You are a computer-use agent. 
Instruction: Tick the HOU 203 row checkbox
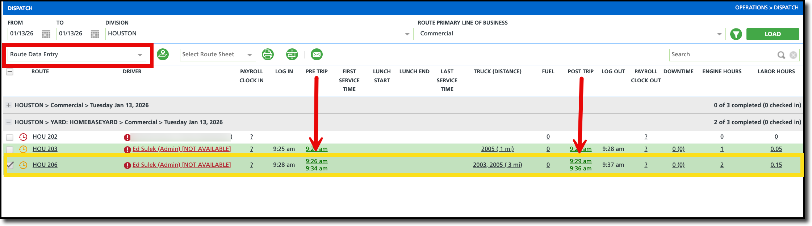10,149
